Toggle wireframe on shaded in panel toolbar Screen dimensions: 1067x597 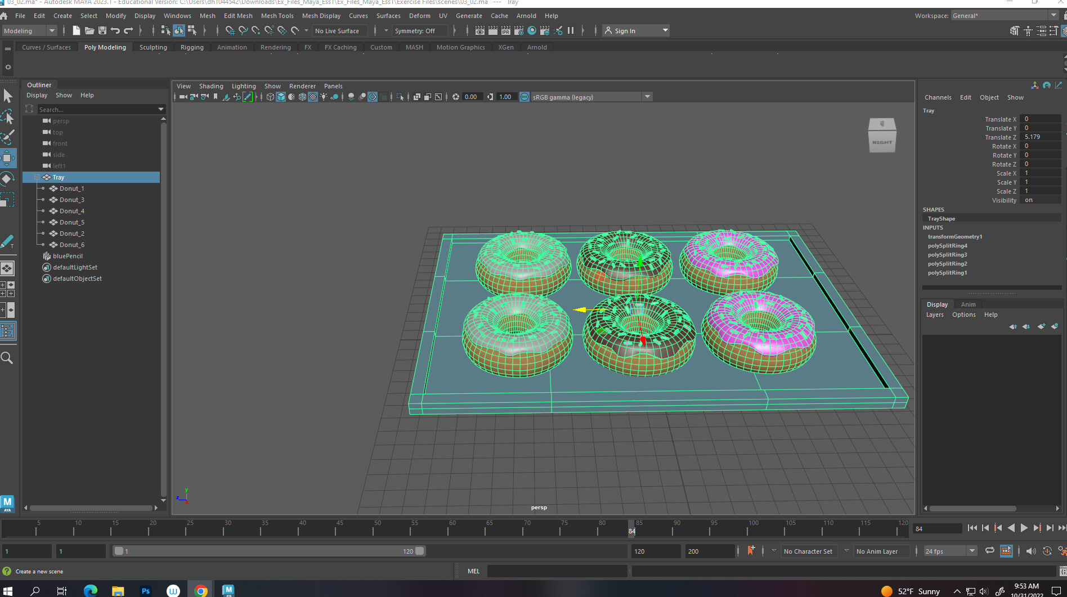click(302, 97)
